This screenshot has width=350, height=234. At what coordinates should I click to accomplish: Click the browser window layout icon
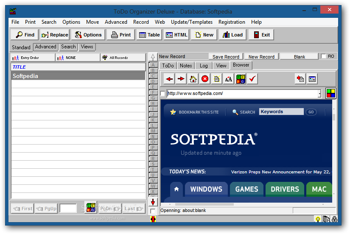(312, 79)
